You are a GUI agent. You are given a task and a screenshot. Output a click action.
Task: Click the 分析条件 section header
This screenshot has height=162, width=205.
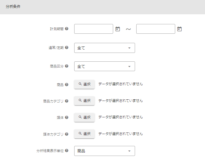[x=13, y=7]
